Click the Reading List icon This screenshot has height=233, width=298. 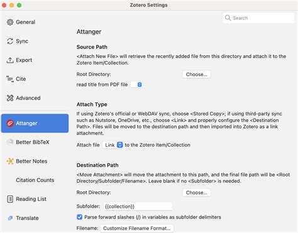(10, 199)
